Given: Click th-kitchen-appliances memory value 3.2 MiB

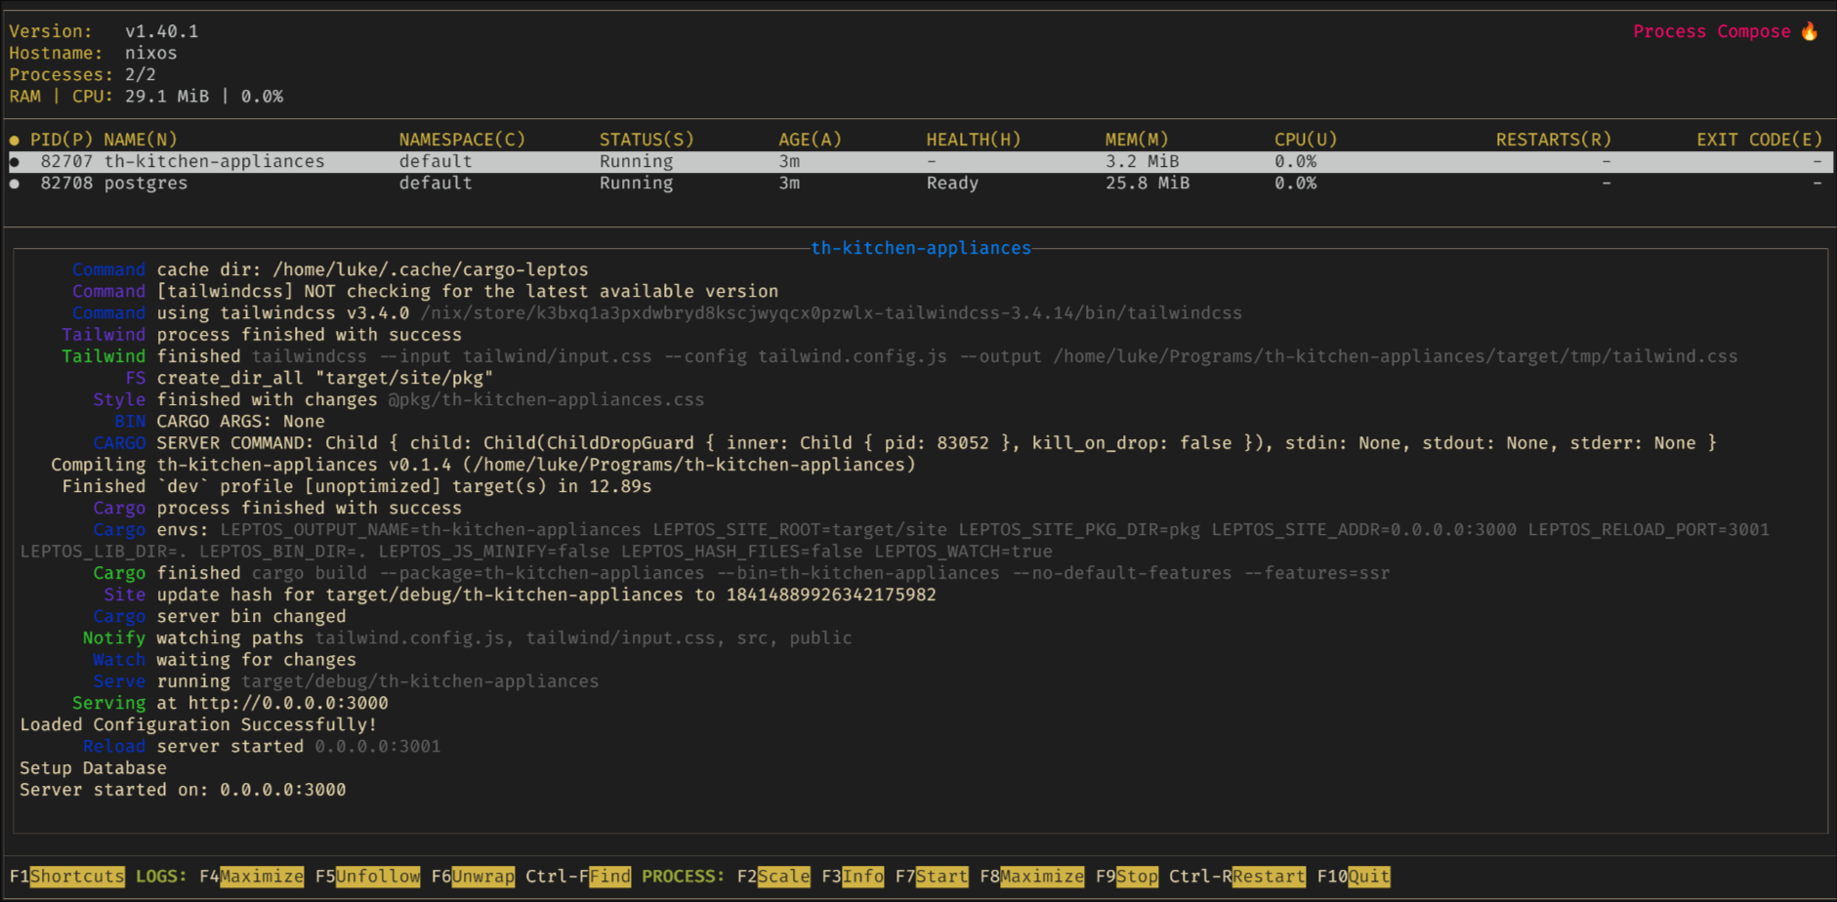Looking at the screenshot, I should point(1143,161).
